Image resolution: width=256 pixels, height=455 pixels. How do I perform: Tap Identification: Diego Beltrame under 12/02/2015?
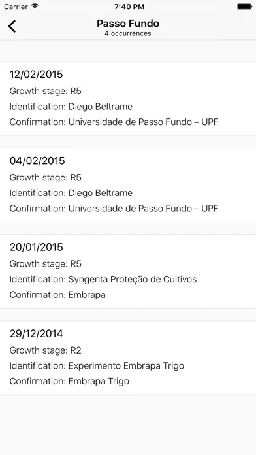[71, 107]
